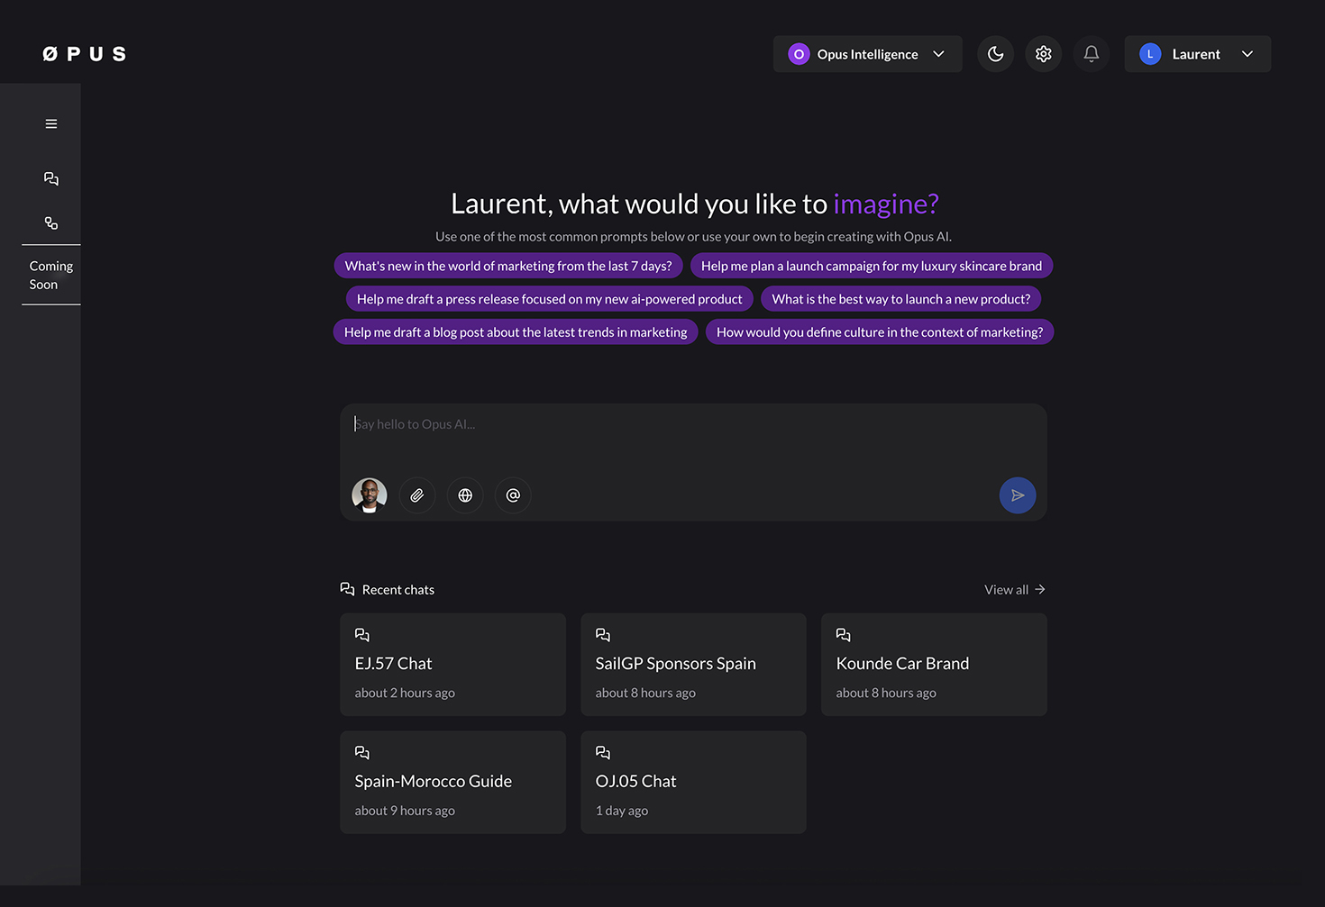1325x907 pixels.
Task: Click the arrow next to View all
Action: [1040, 589]
